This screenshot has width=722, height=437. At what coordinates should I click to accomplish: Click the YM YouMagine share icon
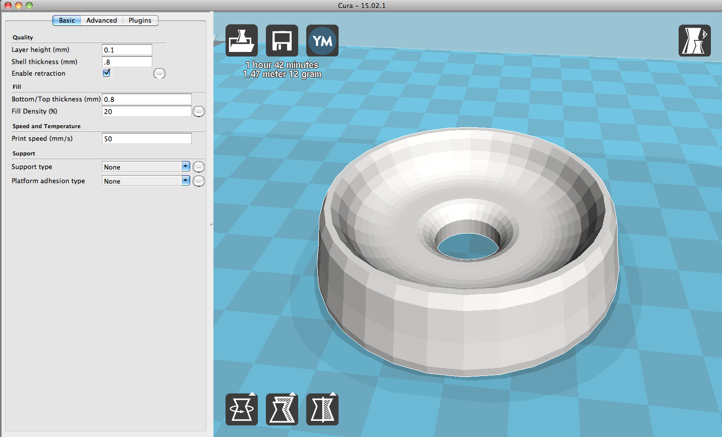coord(322,40)
